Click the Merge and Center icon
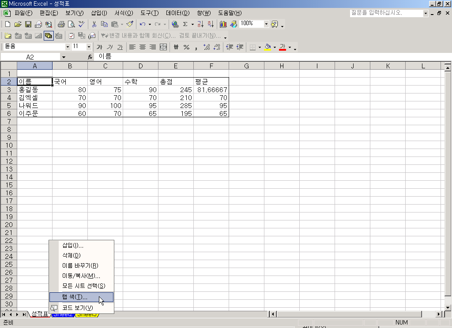The image size is (452, 328). pyautogui.click(x=163, y=47)
